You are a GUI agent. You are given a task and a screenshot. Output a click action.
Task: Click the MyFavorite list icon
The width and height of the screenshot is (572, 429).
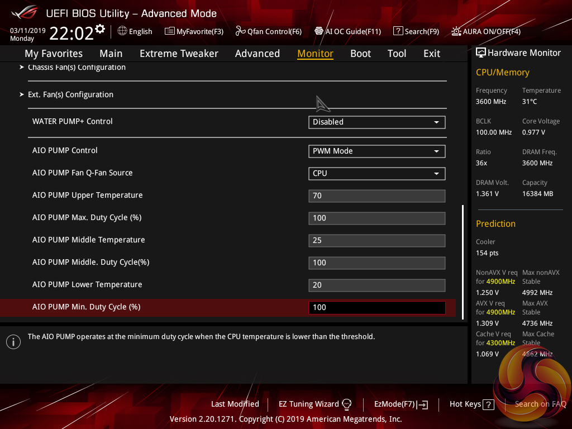(x=170, y=31)
